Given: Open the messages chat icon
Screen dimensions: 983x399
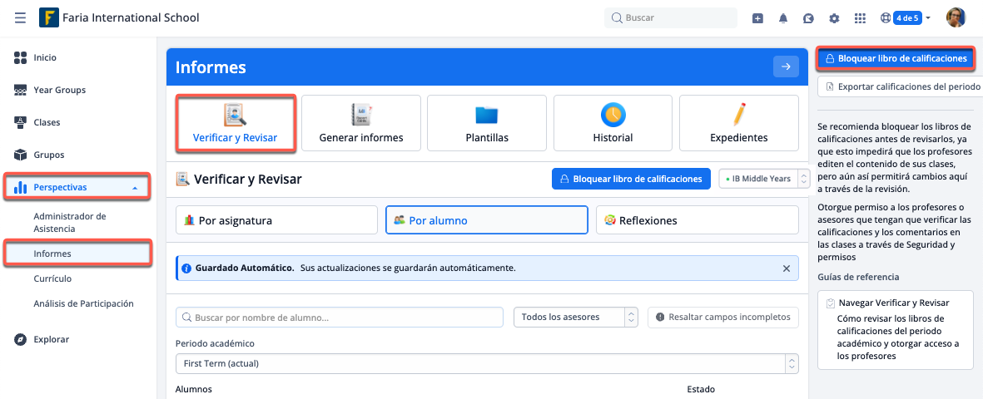Looking at the screenshot, I should (808, 18).
